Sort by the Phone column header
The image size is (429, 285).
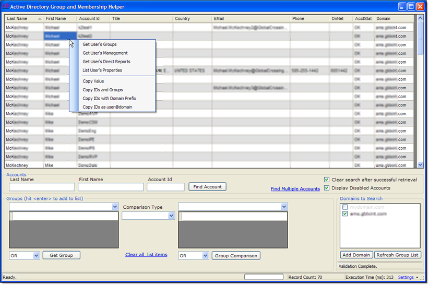pyautogui.click(x=310, y=19)
